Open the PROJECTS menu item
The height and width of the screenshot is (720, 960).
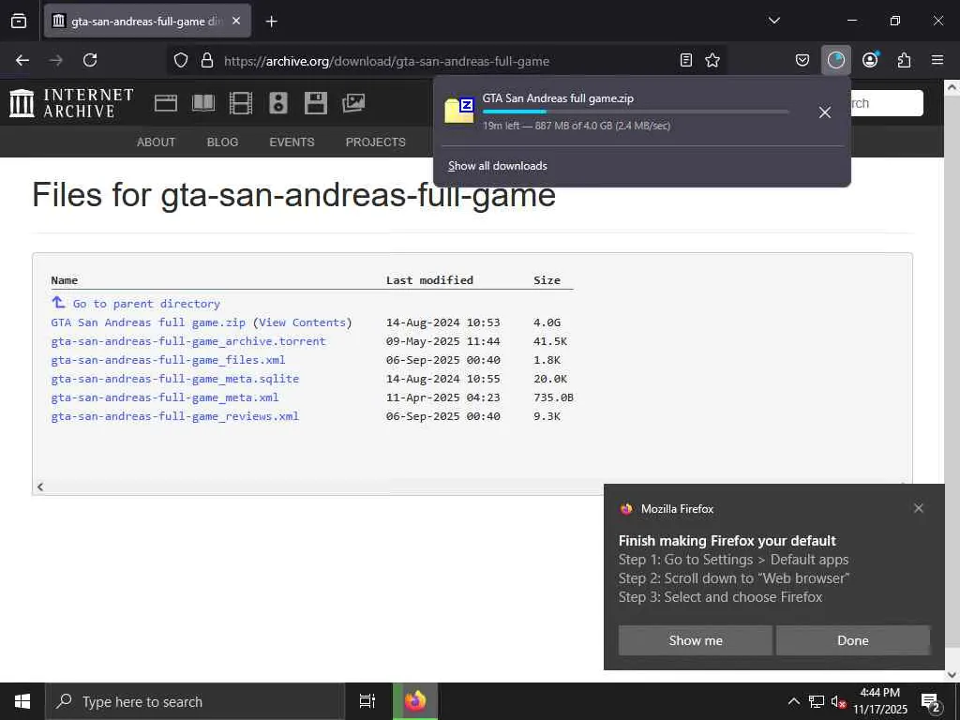click(375, 142)
